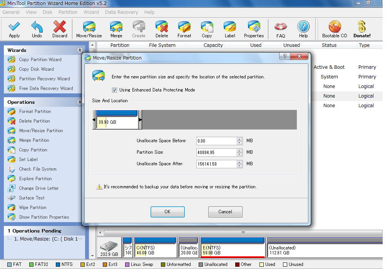Image resolution: width=385 pixels, height=269 pixels.
Task: Select C:(NTFS) 40.00 GB in disk map
Action: click(155, 247)
